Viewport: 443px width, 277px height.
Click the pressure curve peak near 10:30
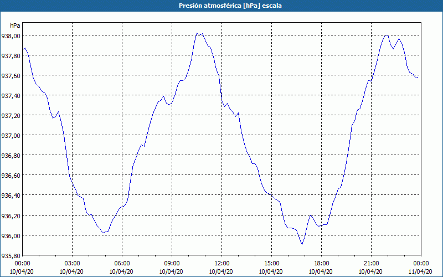[197, 33]
